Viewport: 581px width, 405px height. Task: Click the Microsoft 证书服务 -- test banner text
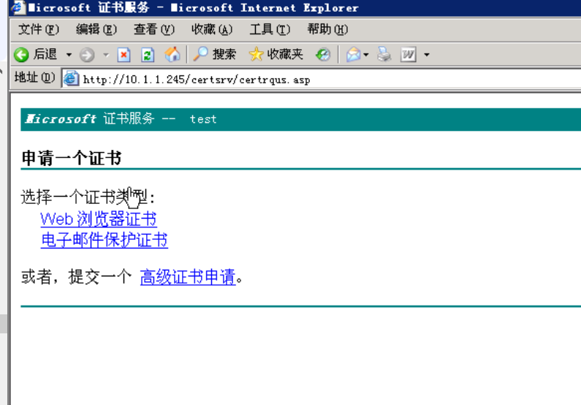[x=121, y=119]
